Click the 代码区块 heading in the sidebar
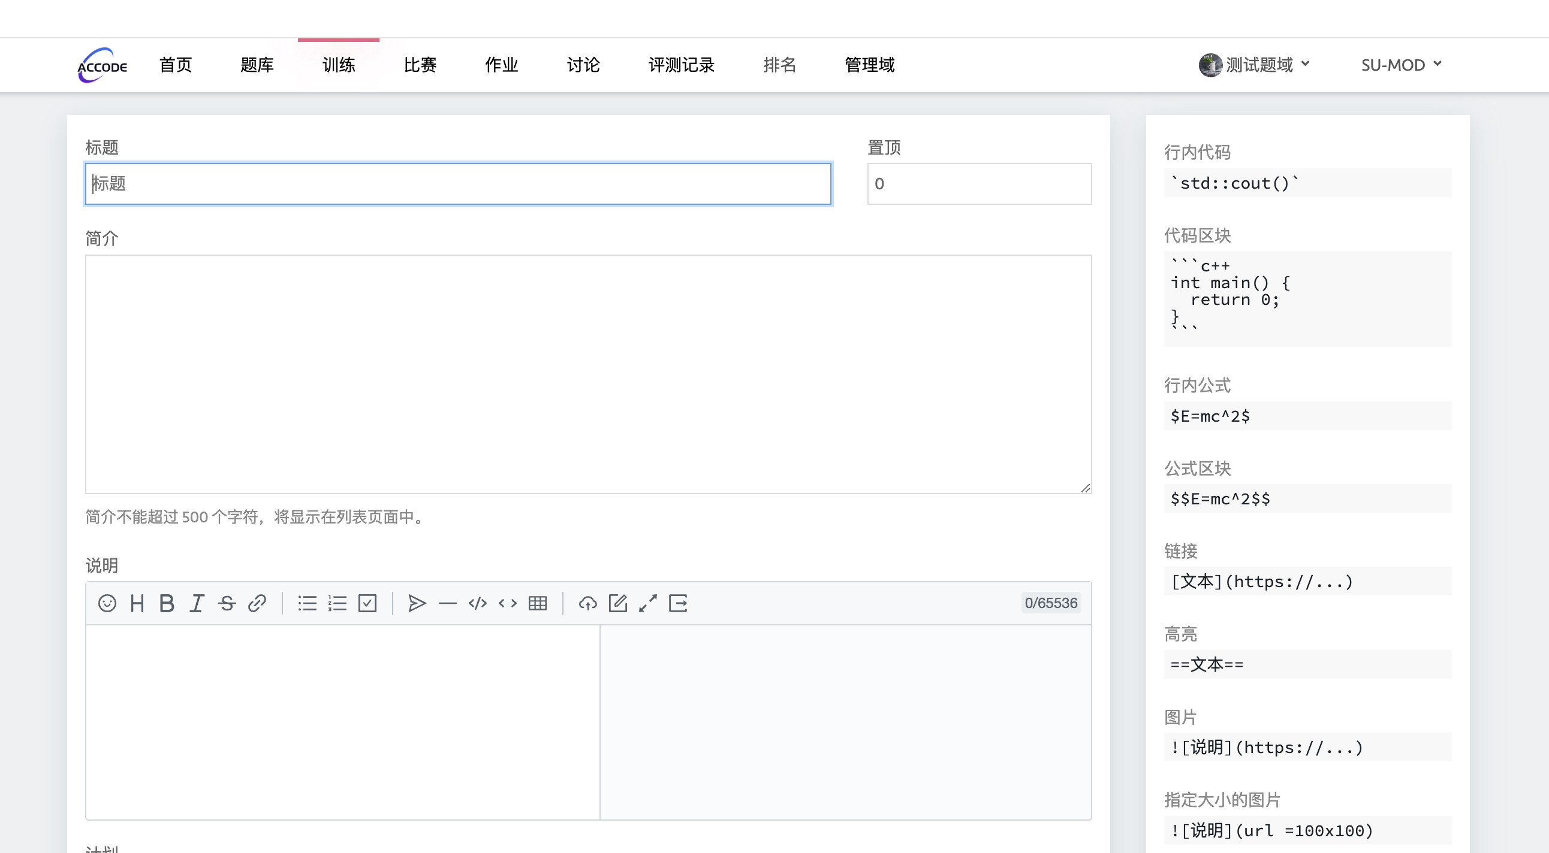This screenshot has width=1549, height=853. 1197,235
